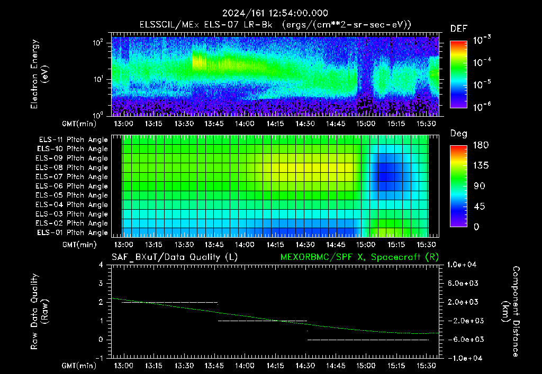Click the green MEXORBMC/SPF X, Spacecraft legend
This screenshot has height=374, width=542.
click(359, 257)
